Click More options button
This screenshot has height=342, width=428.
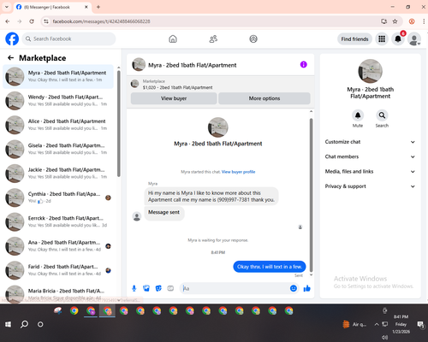pyautogui.click(x=265, y=98)
